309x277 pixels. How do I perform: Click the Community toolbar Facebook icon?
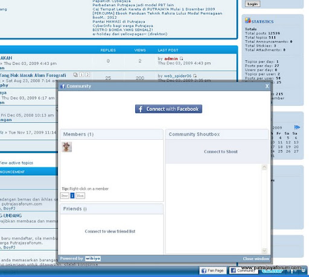coord(234,270)
